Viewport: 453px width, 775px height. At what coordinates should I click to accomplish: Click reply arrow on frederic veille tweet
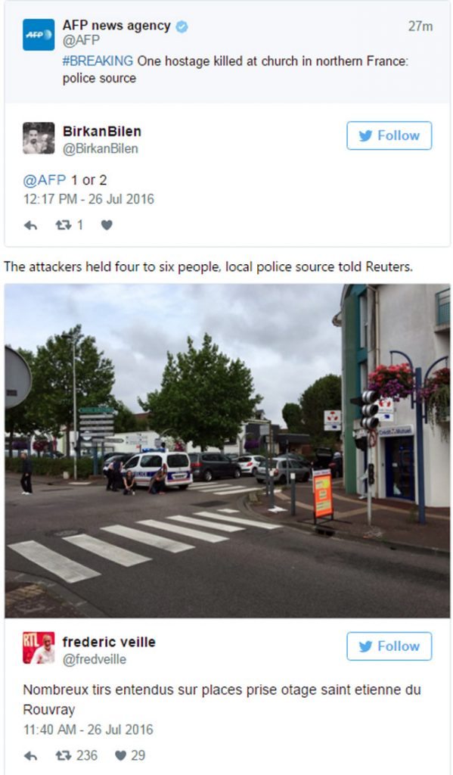30,756
